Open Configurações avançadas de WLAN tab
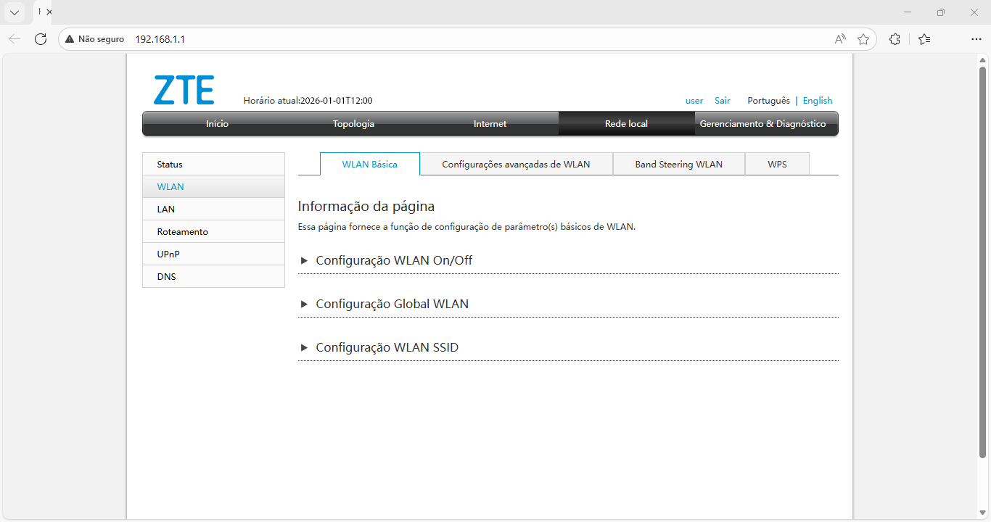The image size is (991, 522). point(516,164)
